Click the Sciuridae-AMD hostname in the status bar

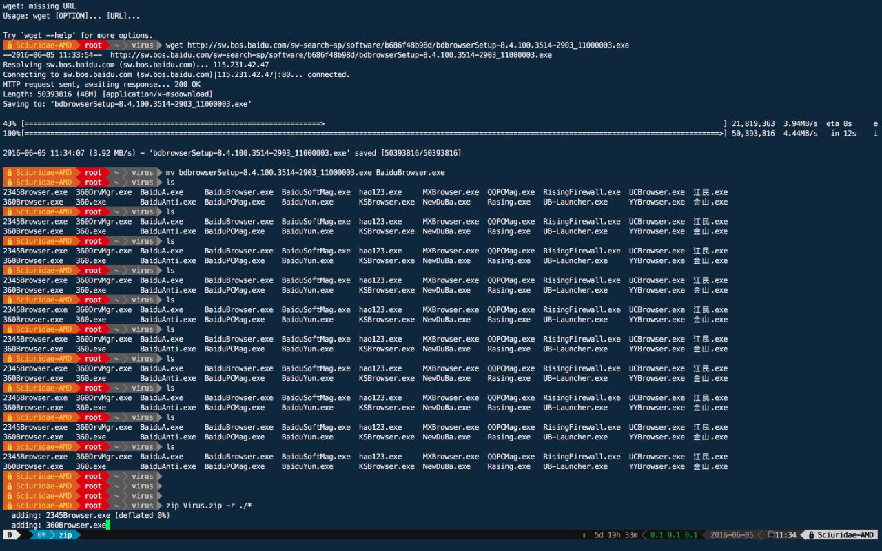tap(845, 535)
